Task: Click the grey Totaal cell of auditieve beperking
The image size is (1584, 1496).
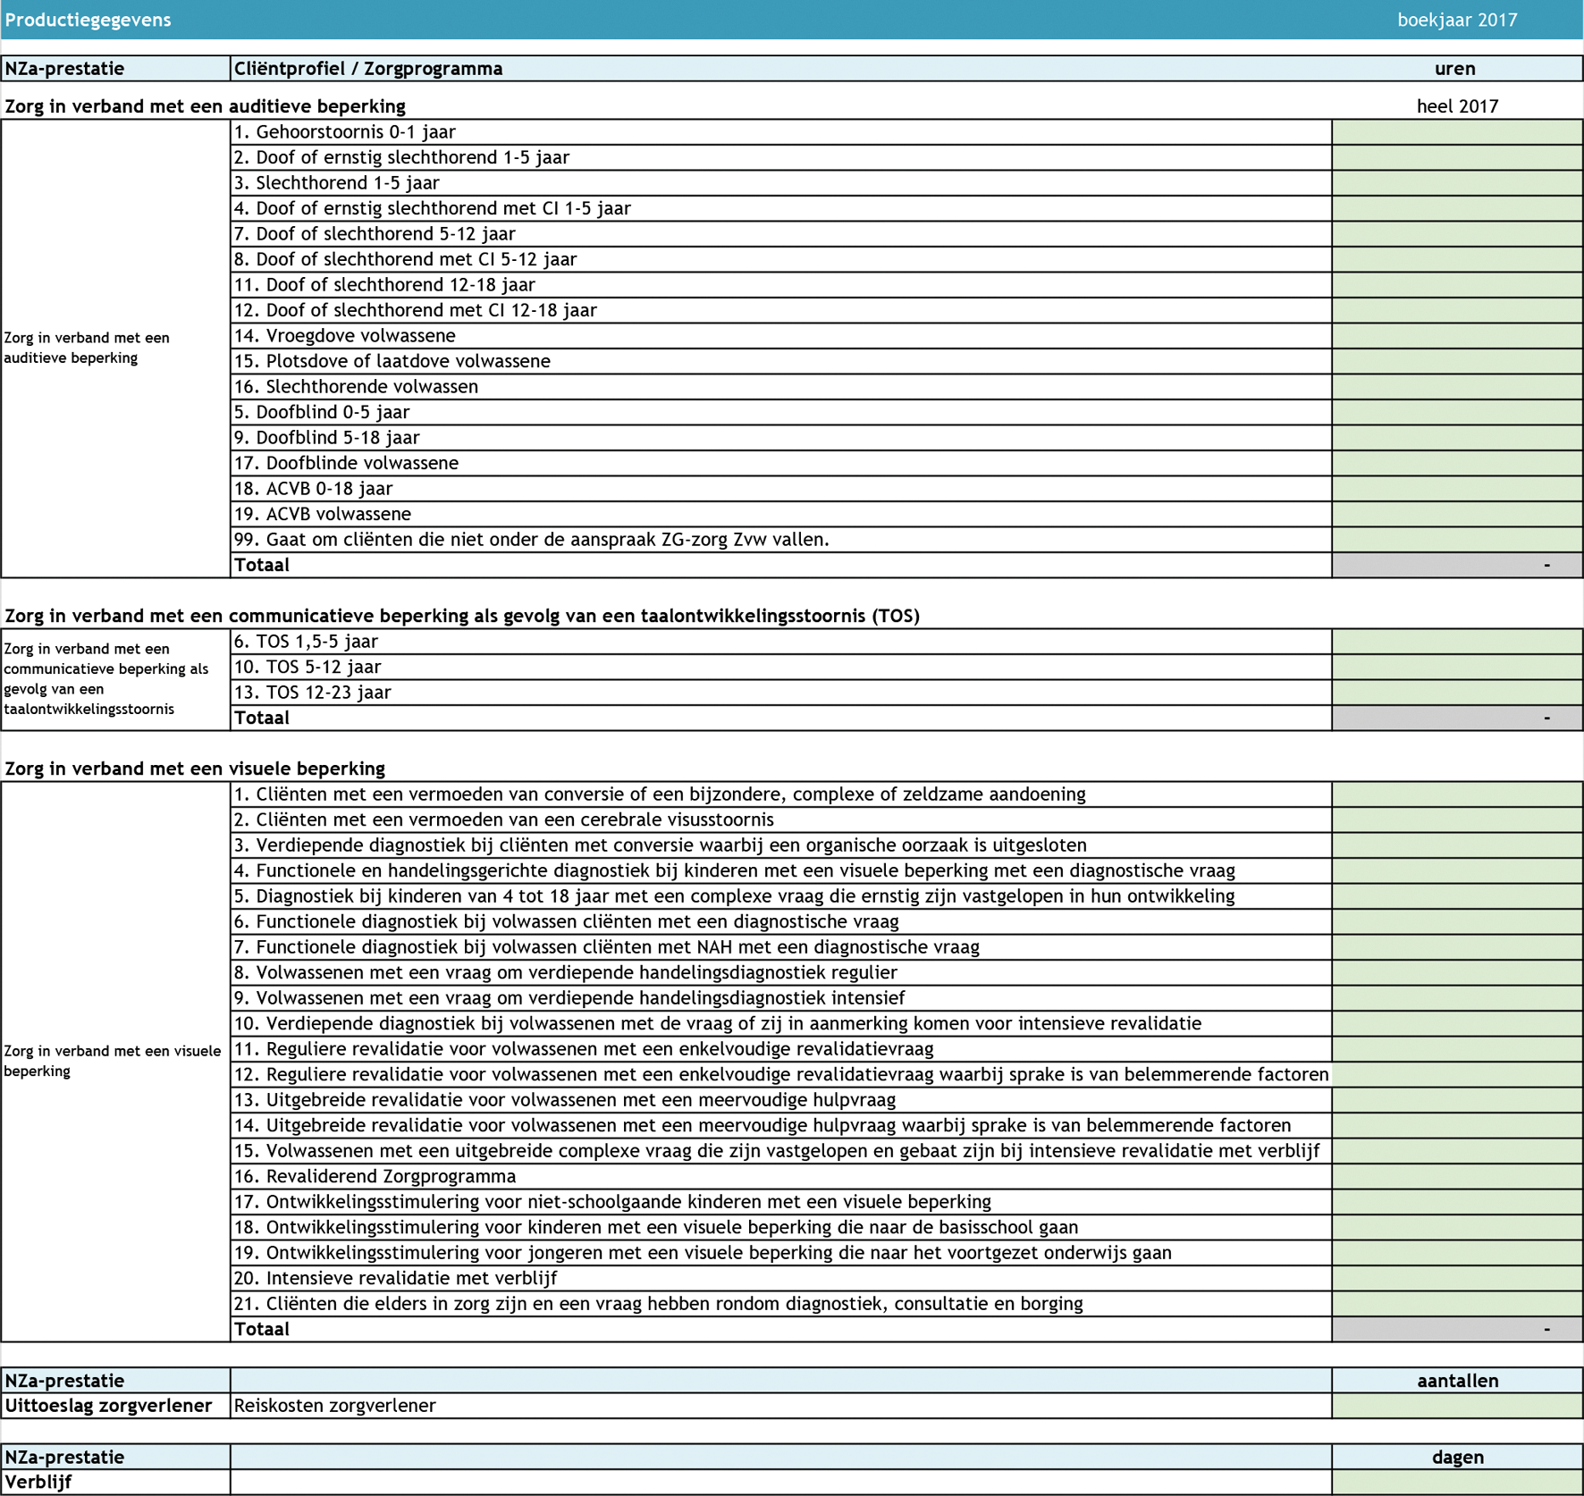Action: tap(1456, 565)
